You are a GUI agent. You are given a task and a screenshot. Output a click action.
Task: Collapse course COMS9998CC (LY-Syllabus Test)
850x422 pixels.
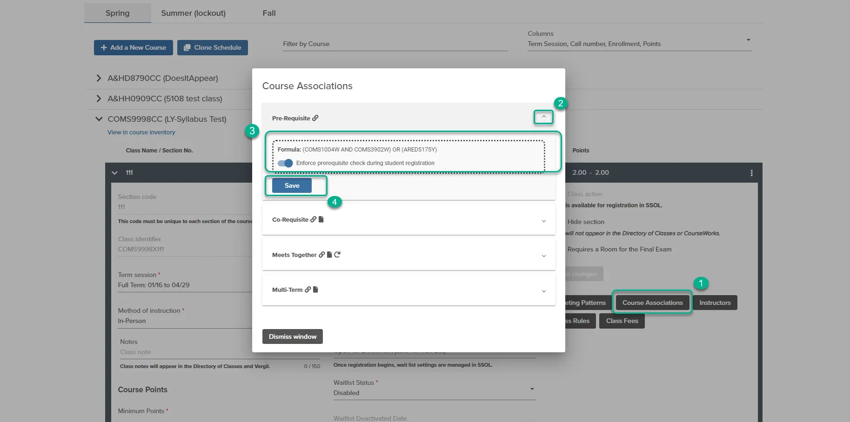[99, 119]
